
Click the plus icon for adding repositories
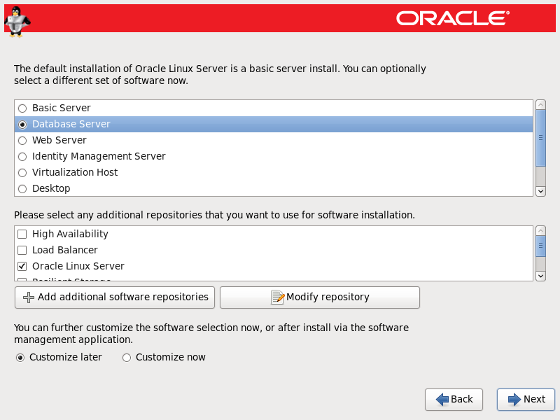[28, 297]
